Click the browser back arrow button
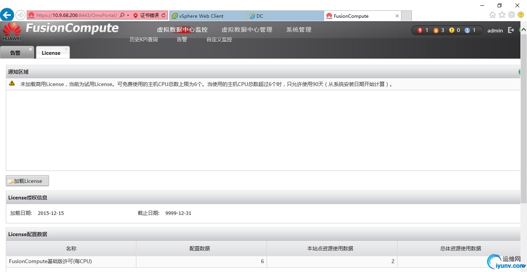The height and width of the screenshot is (272, 527). (7, 15)
